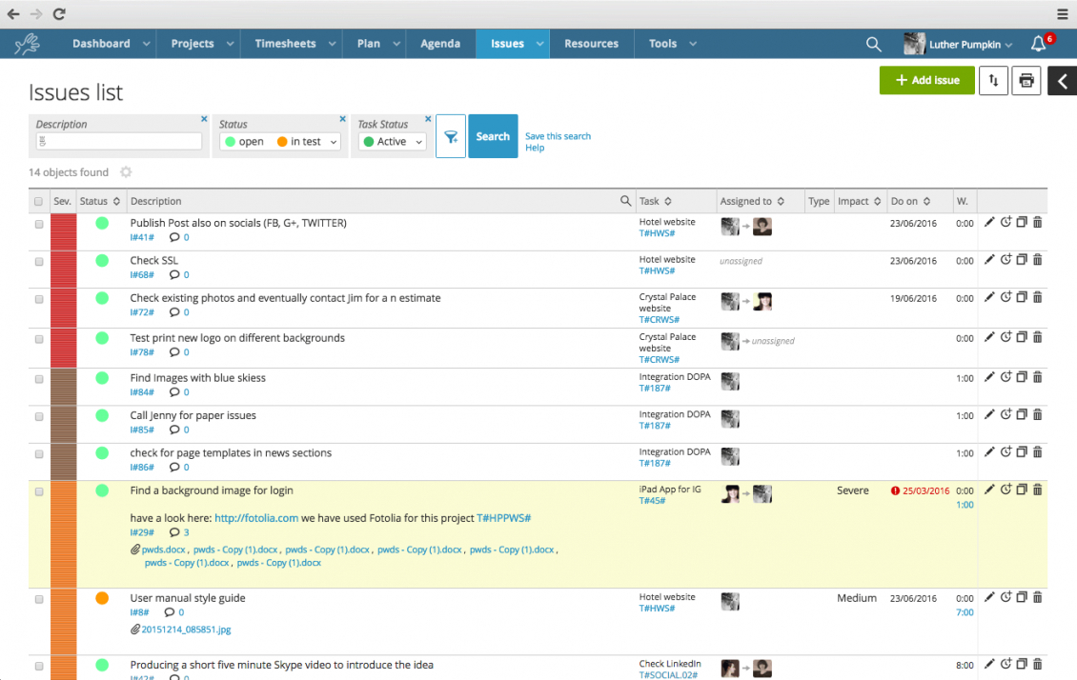
Task: Click the gear icon next to '14 objects found'
Action: 126,172
